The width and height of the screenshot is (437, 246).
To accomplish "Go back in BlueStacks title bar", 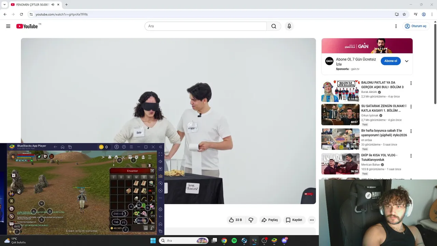I will [x=55, y=147].
